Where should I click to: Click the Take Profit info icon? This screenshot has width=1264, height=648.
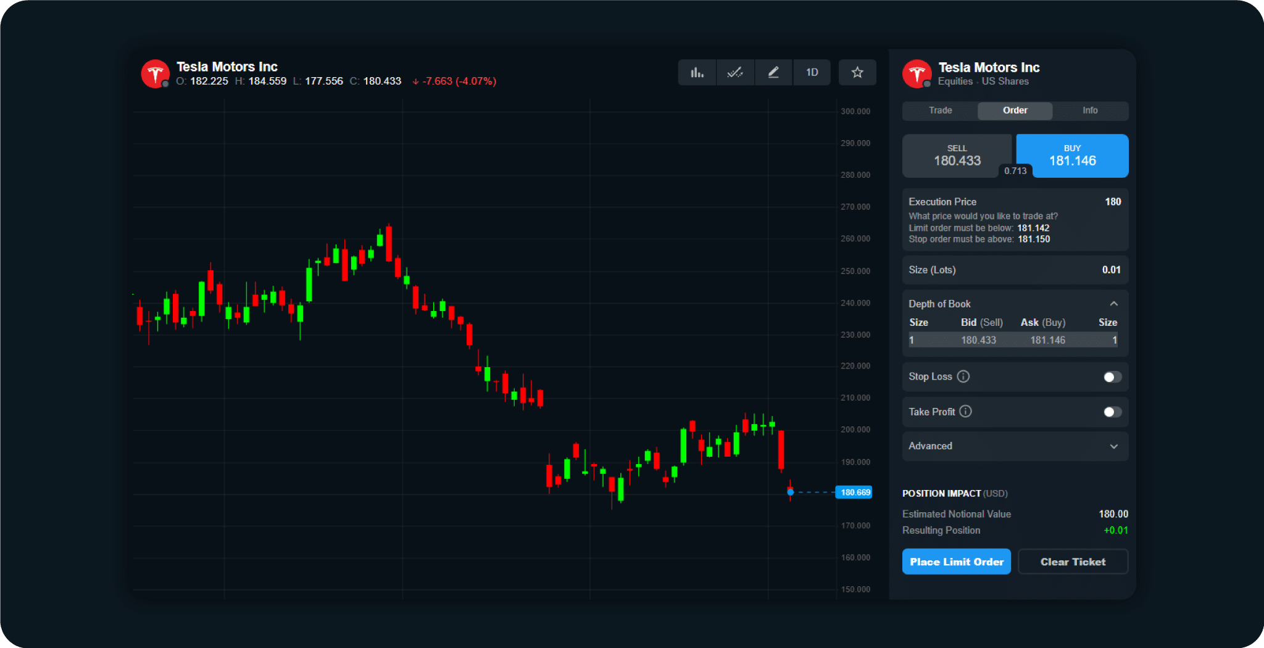[x=966, y=412]
